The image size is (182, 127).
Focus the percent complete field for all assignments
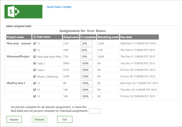point(95,111)
